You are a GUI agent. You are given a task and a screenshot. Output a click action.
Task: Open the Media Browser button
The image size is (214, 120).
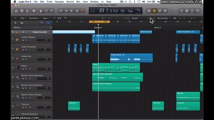tap(198, 11)
